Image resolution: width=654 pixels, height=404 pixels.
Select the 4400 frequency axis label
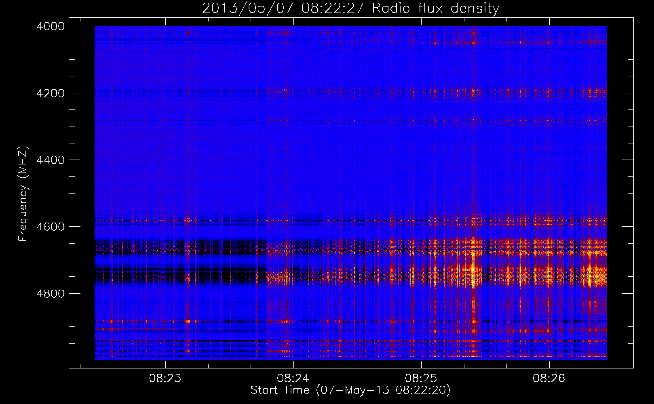tap(51, 160)
